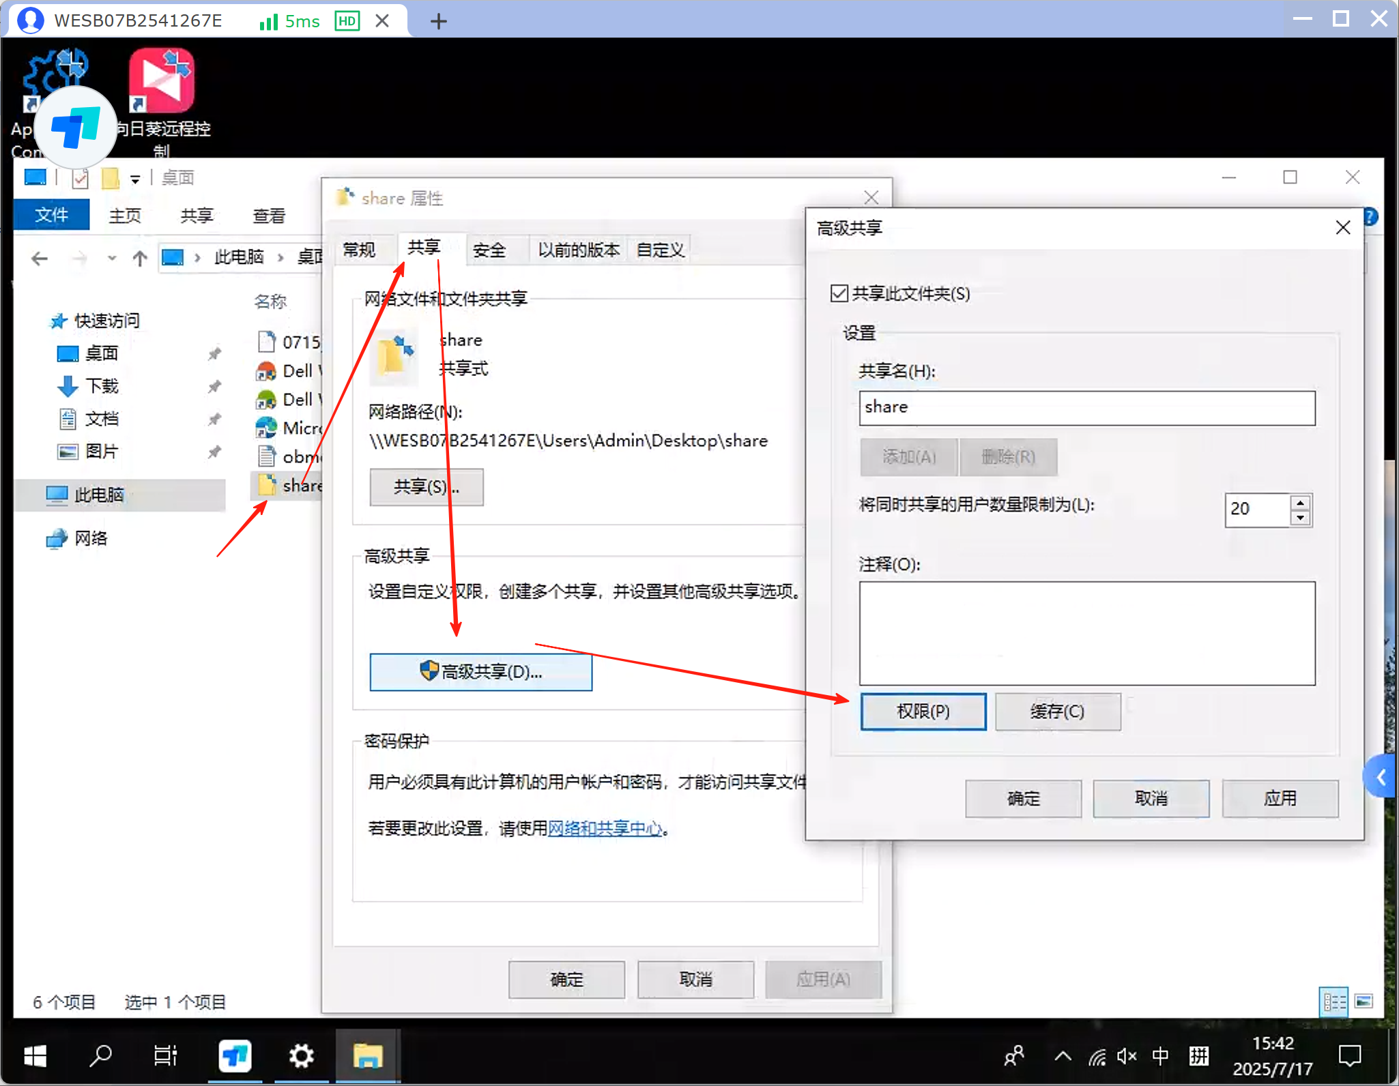Open the Sunflower remote control desktop shortcut
The image size is (1399, 1086).
coord(162,82)
